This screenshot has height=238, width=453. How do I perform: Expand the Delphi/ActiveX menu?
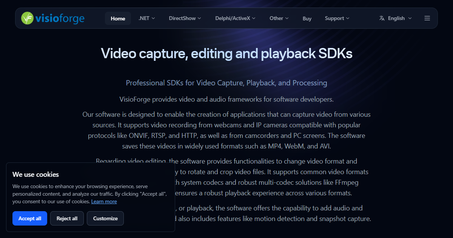235,18
